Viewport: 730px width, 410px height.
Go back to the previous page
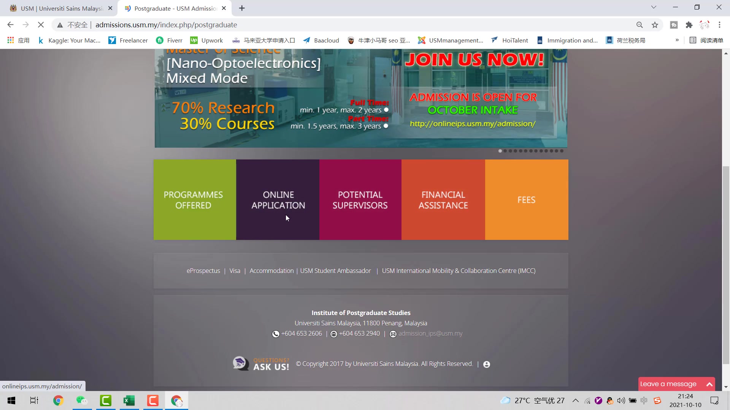[10, 25]
